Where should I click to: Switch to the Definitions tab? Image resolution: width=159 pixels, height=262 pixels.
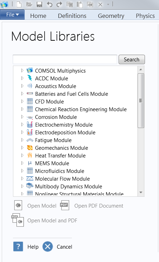pyautogui.click(x=72, y=16)
